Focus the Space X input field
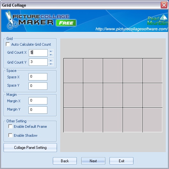169x169 pixels. point(38,77)
